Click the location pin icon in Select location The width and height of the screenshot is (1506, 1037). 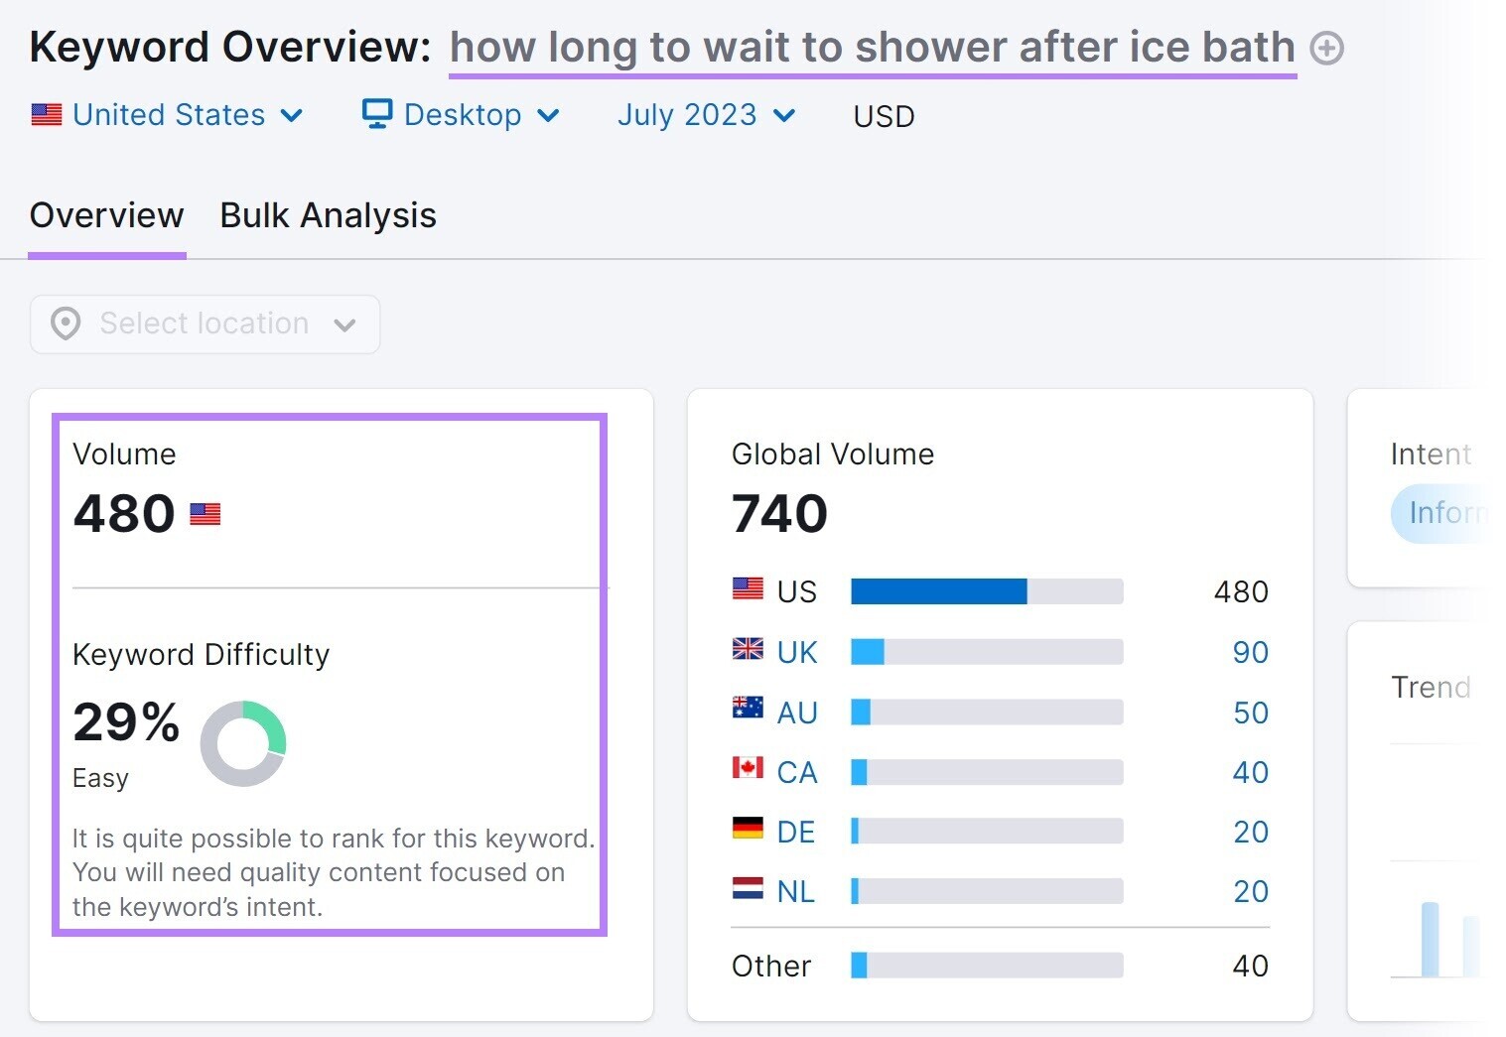[x=64, y=324]
